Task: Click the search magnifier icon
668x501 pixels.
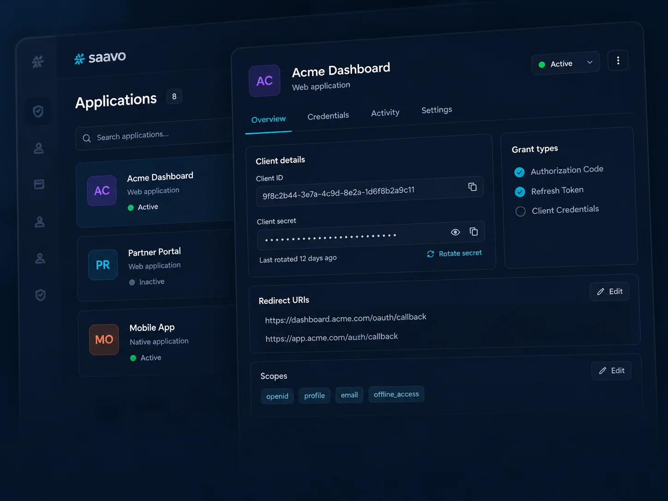Action: [87, 138]
